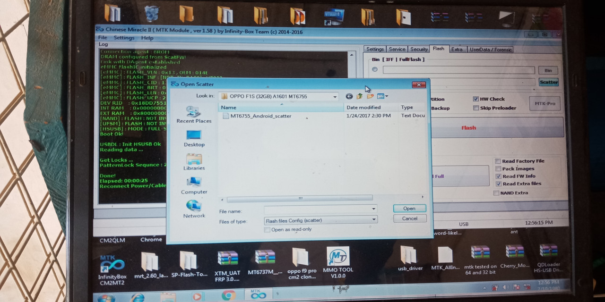Screen dimensions: 605x302
Task: Switch to the Extra tab
Action: coord(457,49)
